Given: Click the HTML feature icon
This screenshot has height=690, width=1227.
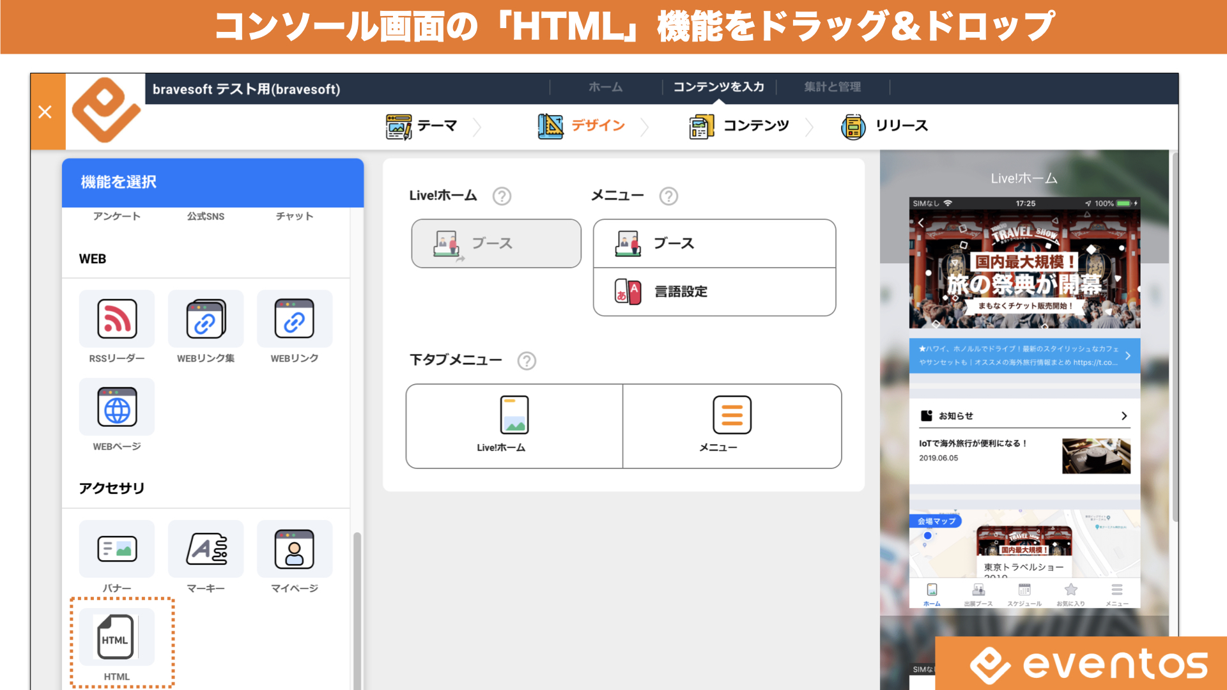Looking at the screenshot, I should [x=116, y=638].
